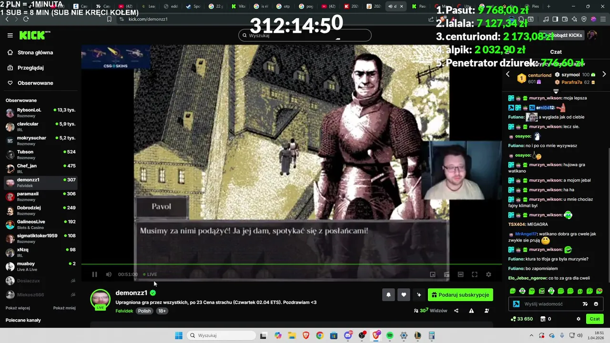Open Discord from taskbar

(348, 335)
